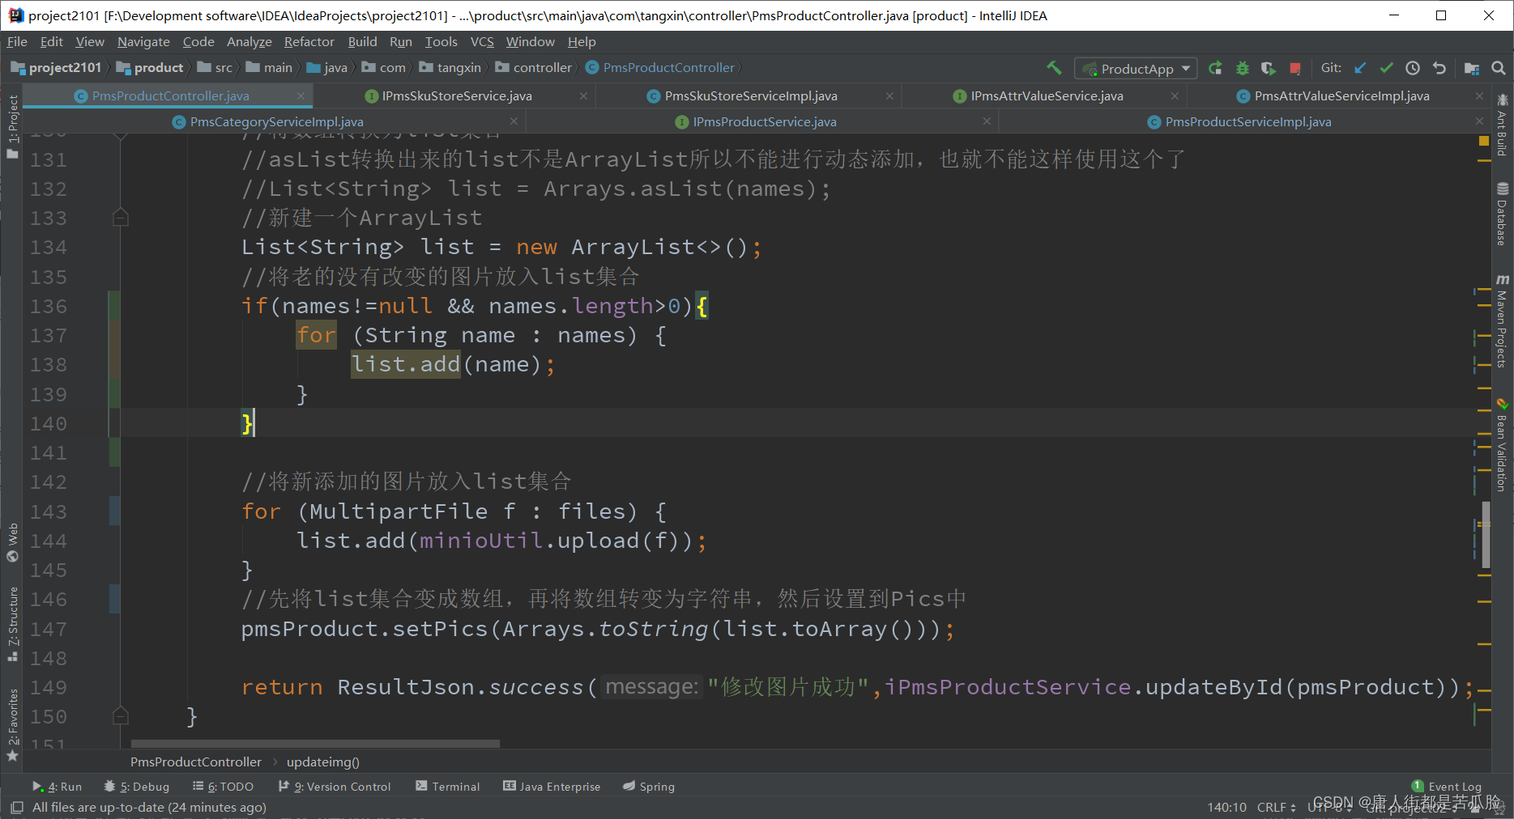Open the Spring tool window
Viewport: 1514px width, 819px height.
click(x=649, y=787)
